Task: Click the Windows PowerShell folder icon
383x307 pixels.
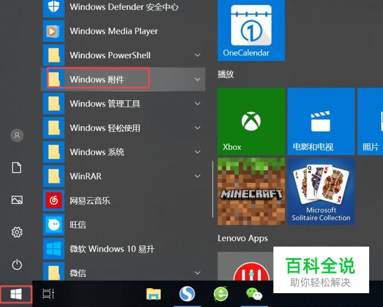Action: [x=54, y=55]
